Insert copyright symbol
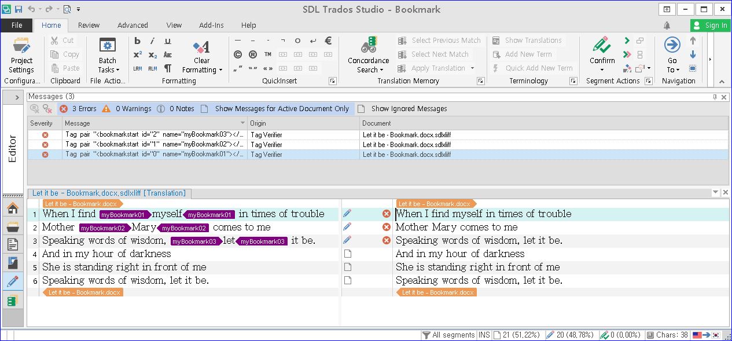This screenshot has width=732, height=341. (237, 54)
